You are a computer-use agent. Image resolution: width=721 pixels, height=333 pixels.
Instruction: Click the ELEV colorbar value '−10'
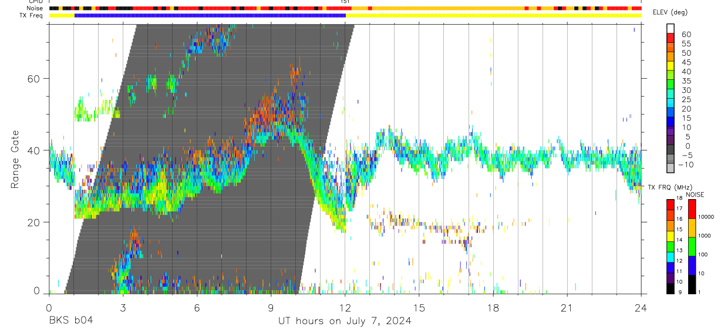coord(686,164)
